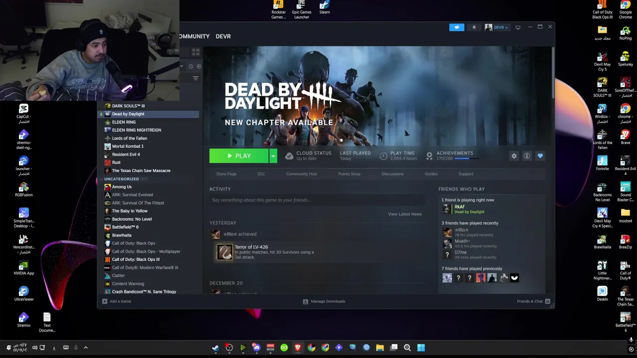Open the Steam notifications bell
The image size is (637, 358).
[474, 27]
